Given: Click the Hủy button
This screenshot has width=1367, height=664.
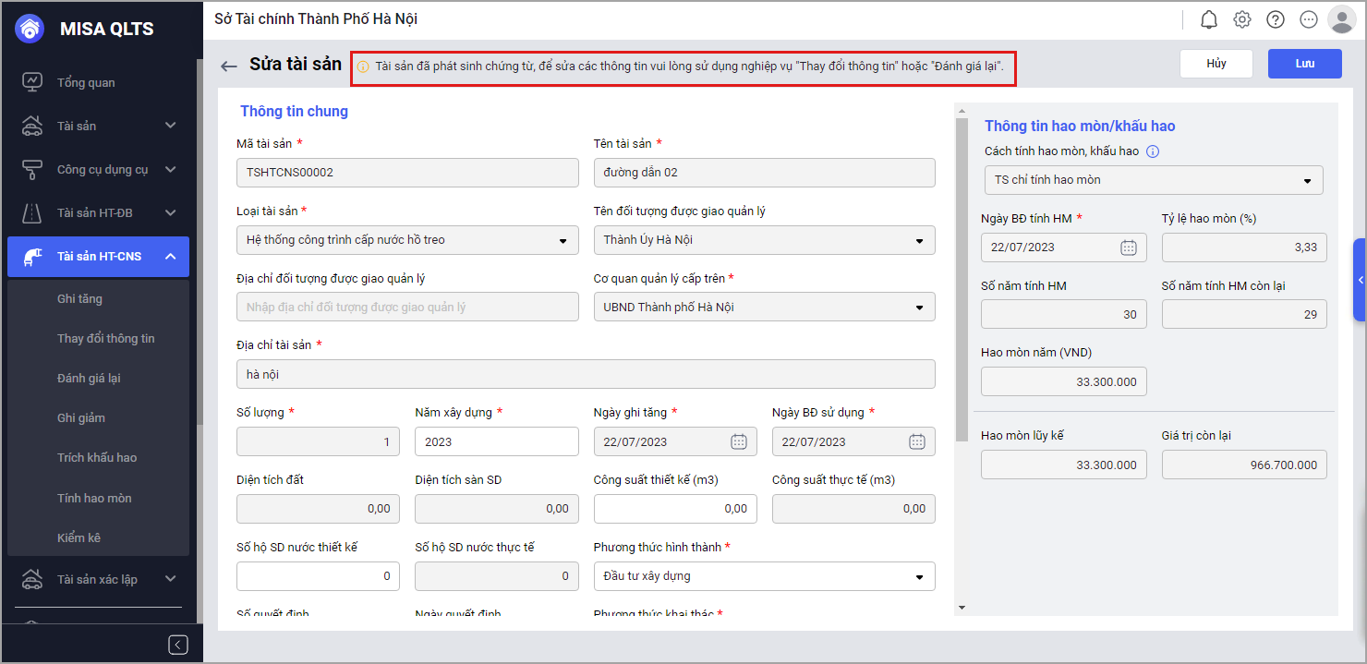Looking at the screenshot, I should (x=1216, y=64).
